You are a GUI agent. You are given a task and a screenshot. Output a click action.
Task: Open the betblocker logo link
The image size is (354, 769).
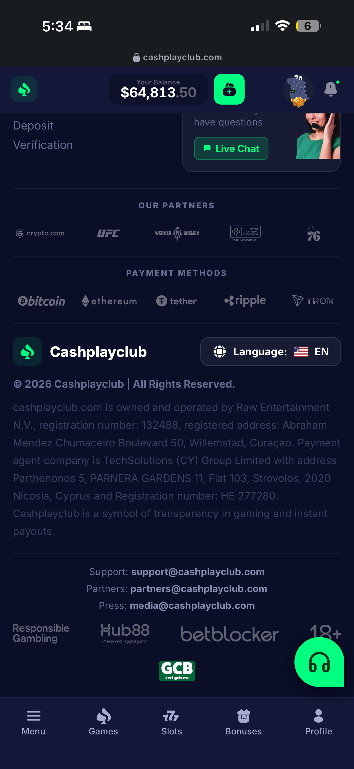point(230,634)
